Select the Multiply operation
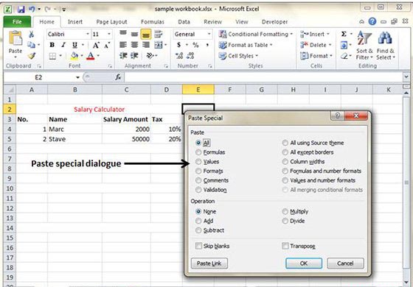 [295, 212]
